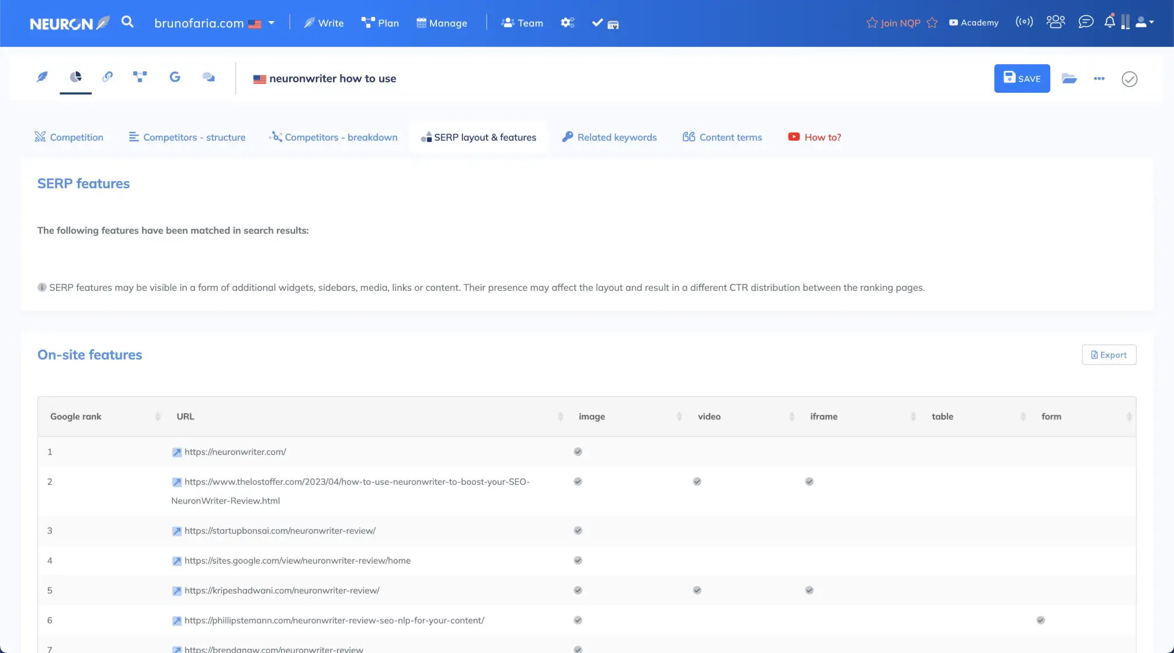Open the phillipstemann.com review URL
The image size is (1174, 653).
pos(334,621)
